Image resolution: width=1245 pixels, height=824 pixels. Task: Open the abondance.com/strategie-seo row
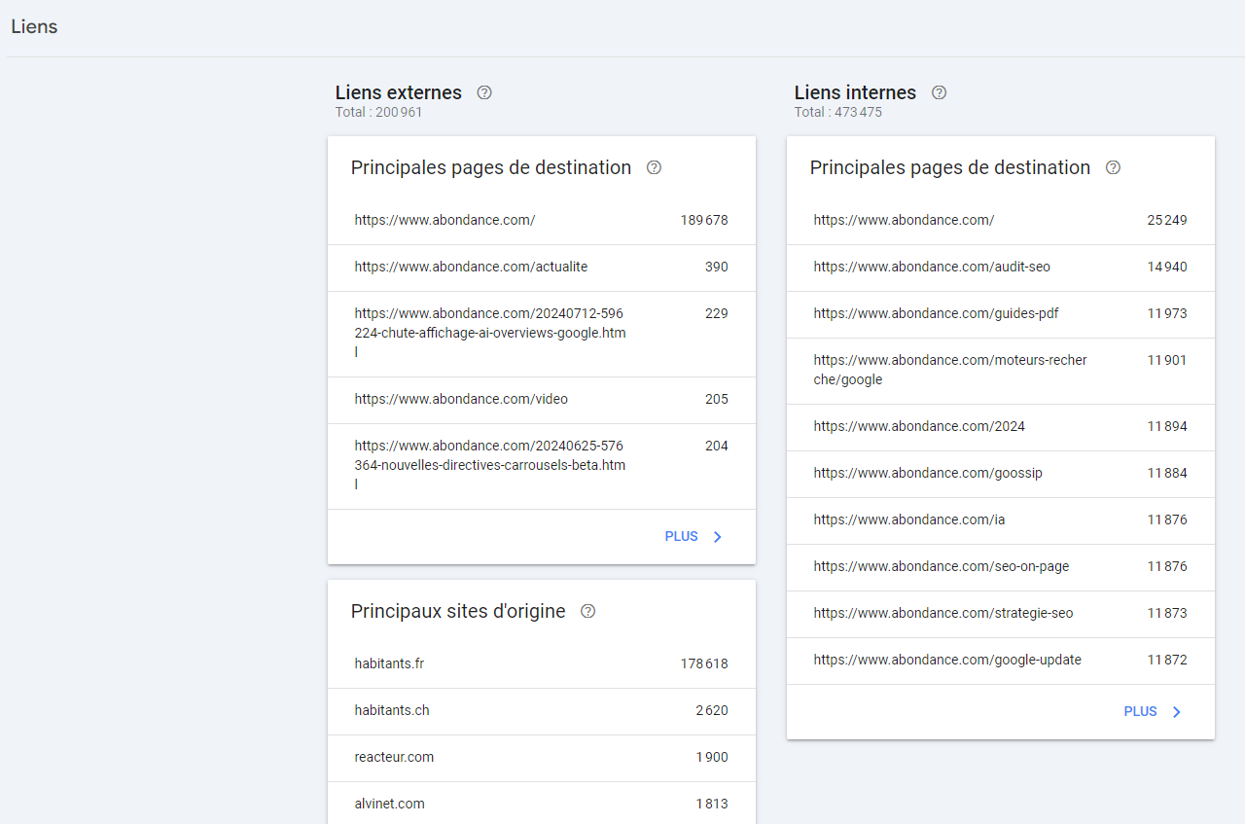[1001, 614]
